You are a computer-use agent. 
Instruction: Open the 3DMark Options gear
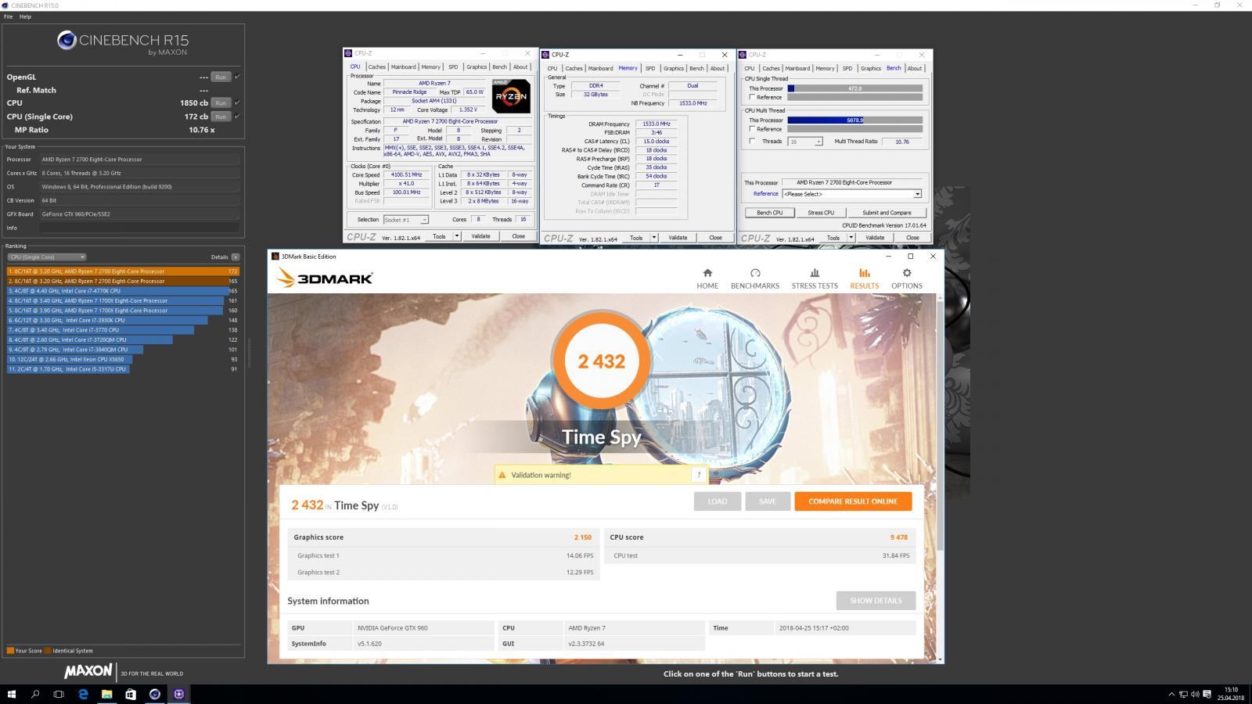[907, 278]
